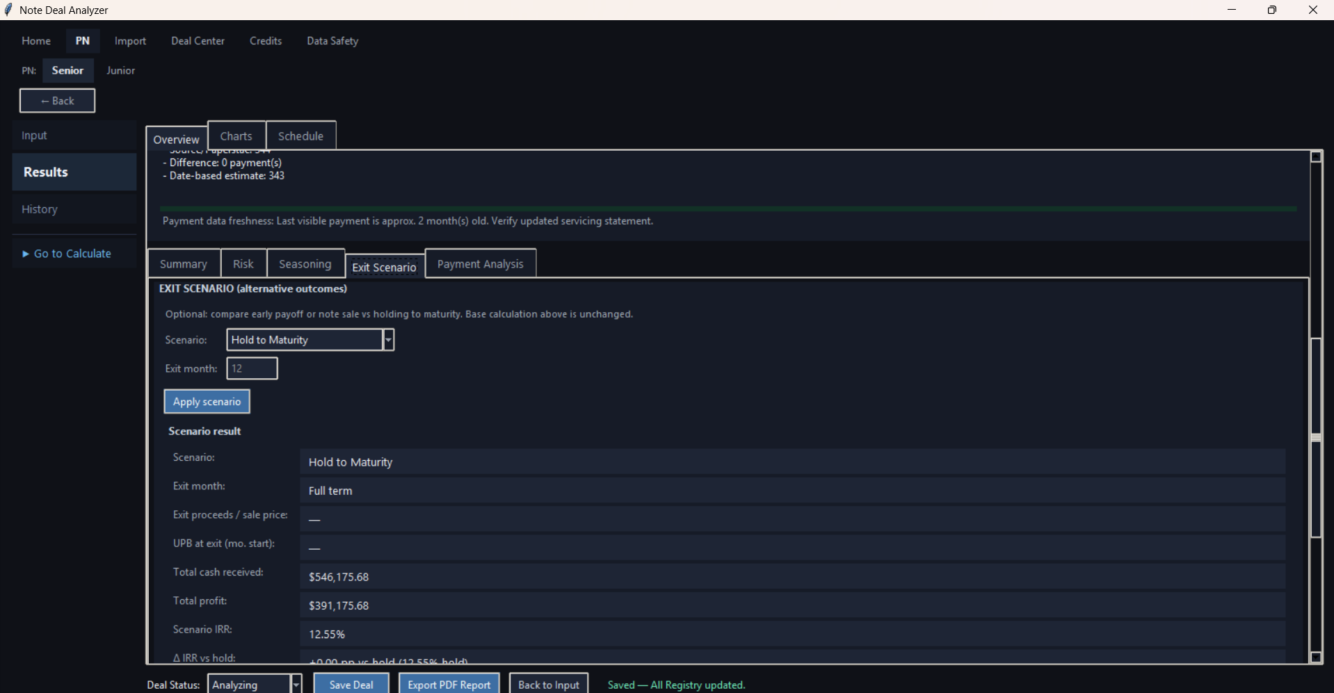This screenshot has width=1334, height=693.
Task: Expand the Deal Status dropdown arrow
Action: (296, 685)
